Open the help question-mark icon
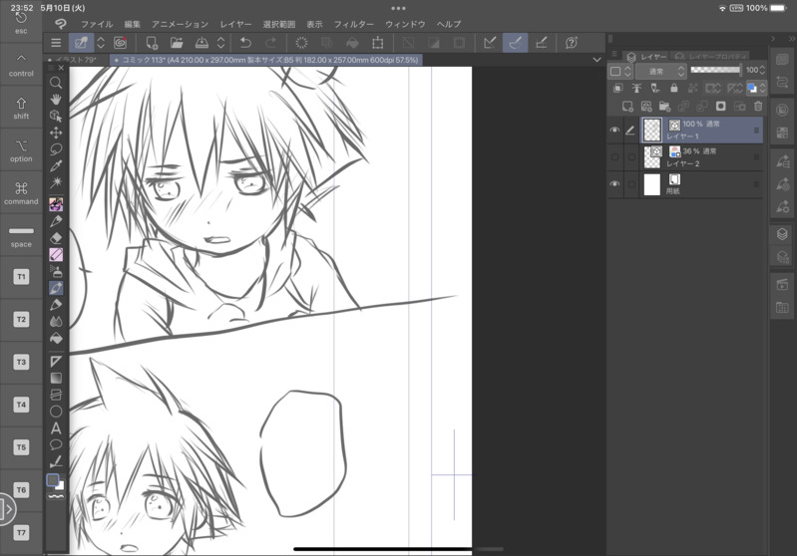This screenshot has height=556, width=797. [x=572, y=43]
